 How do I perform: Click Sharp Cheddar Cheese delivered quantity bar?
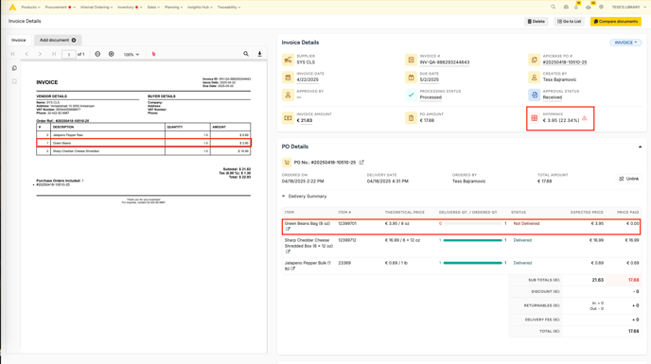click(x=472, y=240)
